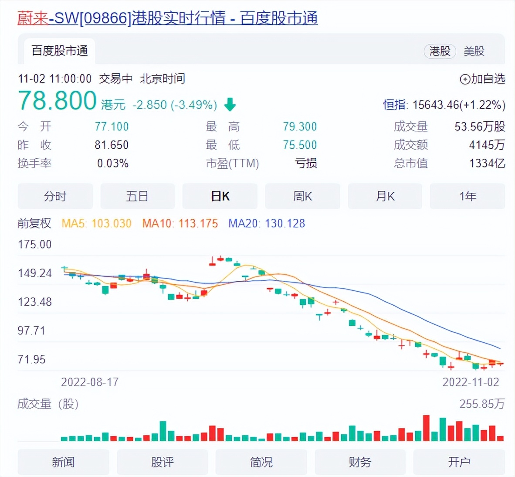This screenshot has width=515, height=477.
Task: Click the green downward price arrow
Action: 230,104
